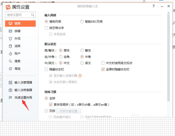Start 快速设置向导 quick setup wizard

tap(23, 98)
